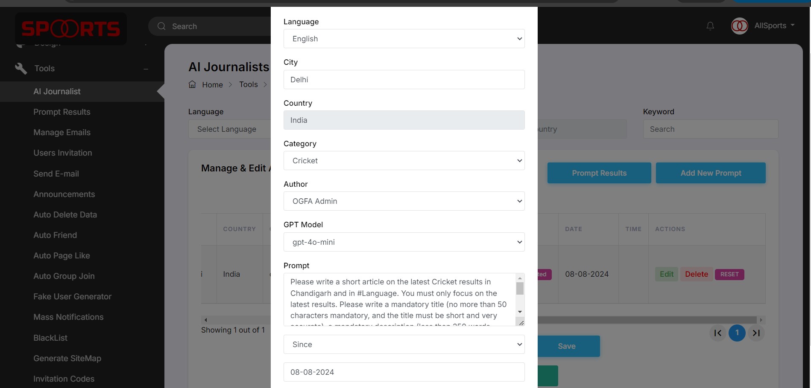
Task: Click the Home breadcrumb house icon
Action: click(x=193, y=84)
